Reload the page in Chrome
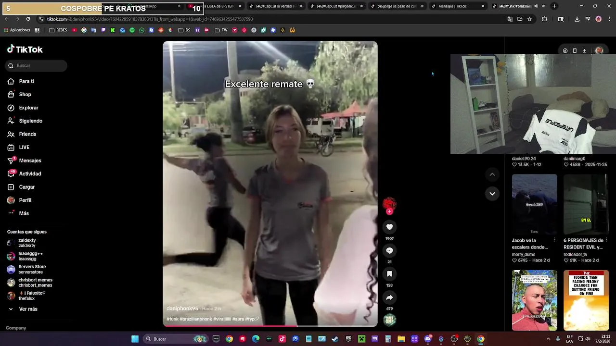616x346 pixels. (28, 19)
